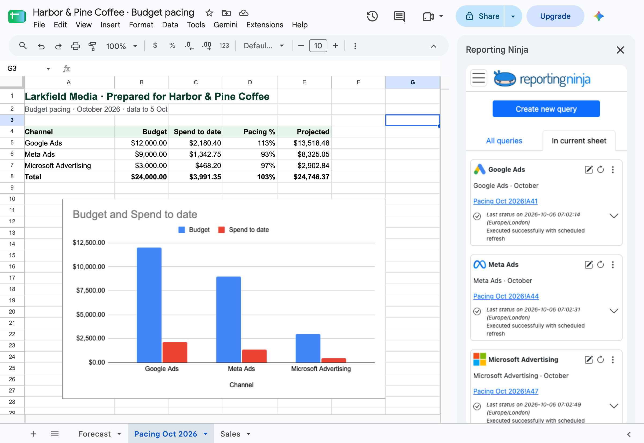
Task: Open Share options dropdown arrow
Action: (513, 16)
